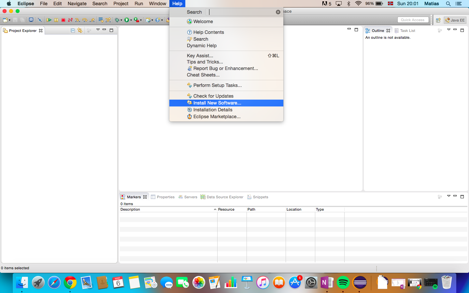Switch to the Java EE perspective
This screenshot has width=469, height=293.
(455, 20)
